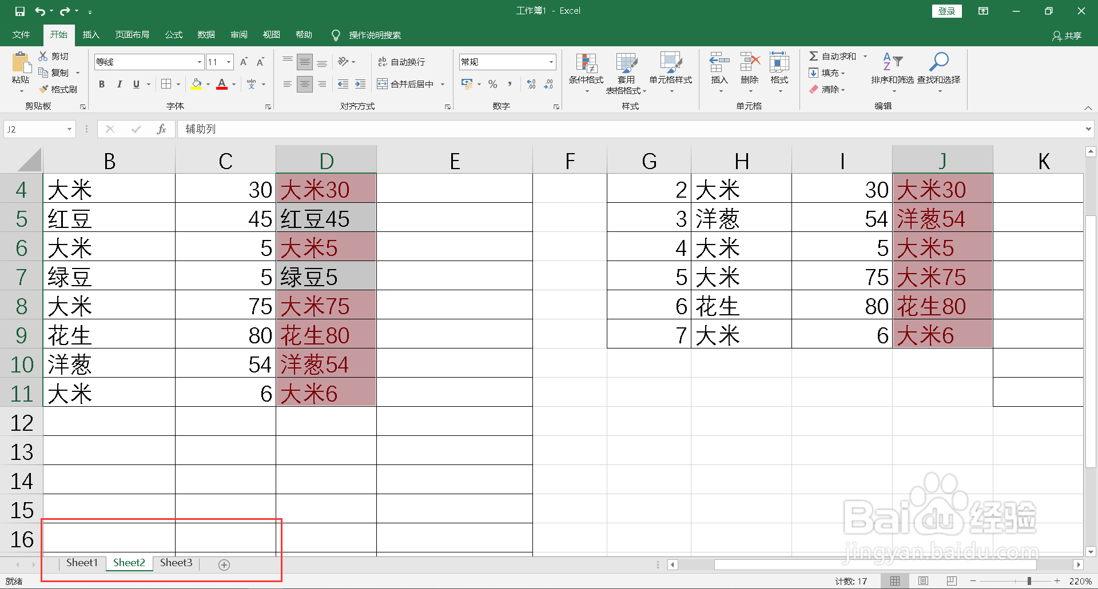Toggle italic formatting
Viewport: 1098px width, 589px height.
coord(119,84)
